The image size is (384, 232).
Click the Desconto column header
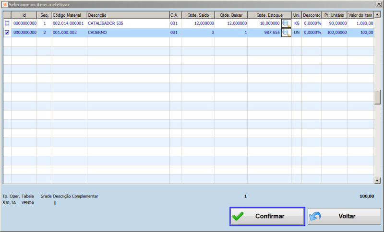pos(312,15)
